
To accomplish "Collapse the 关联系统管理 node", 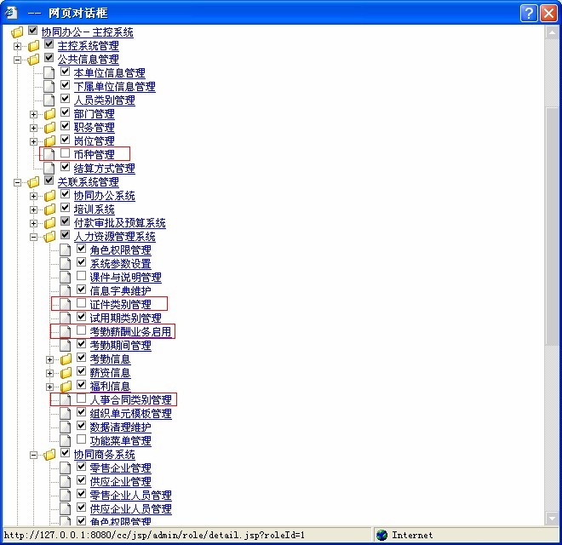I will pyautogui.click(x=17, y=182).
